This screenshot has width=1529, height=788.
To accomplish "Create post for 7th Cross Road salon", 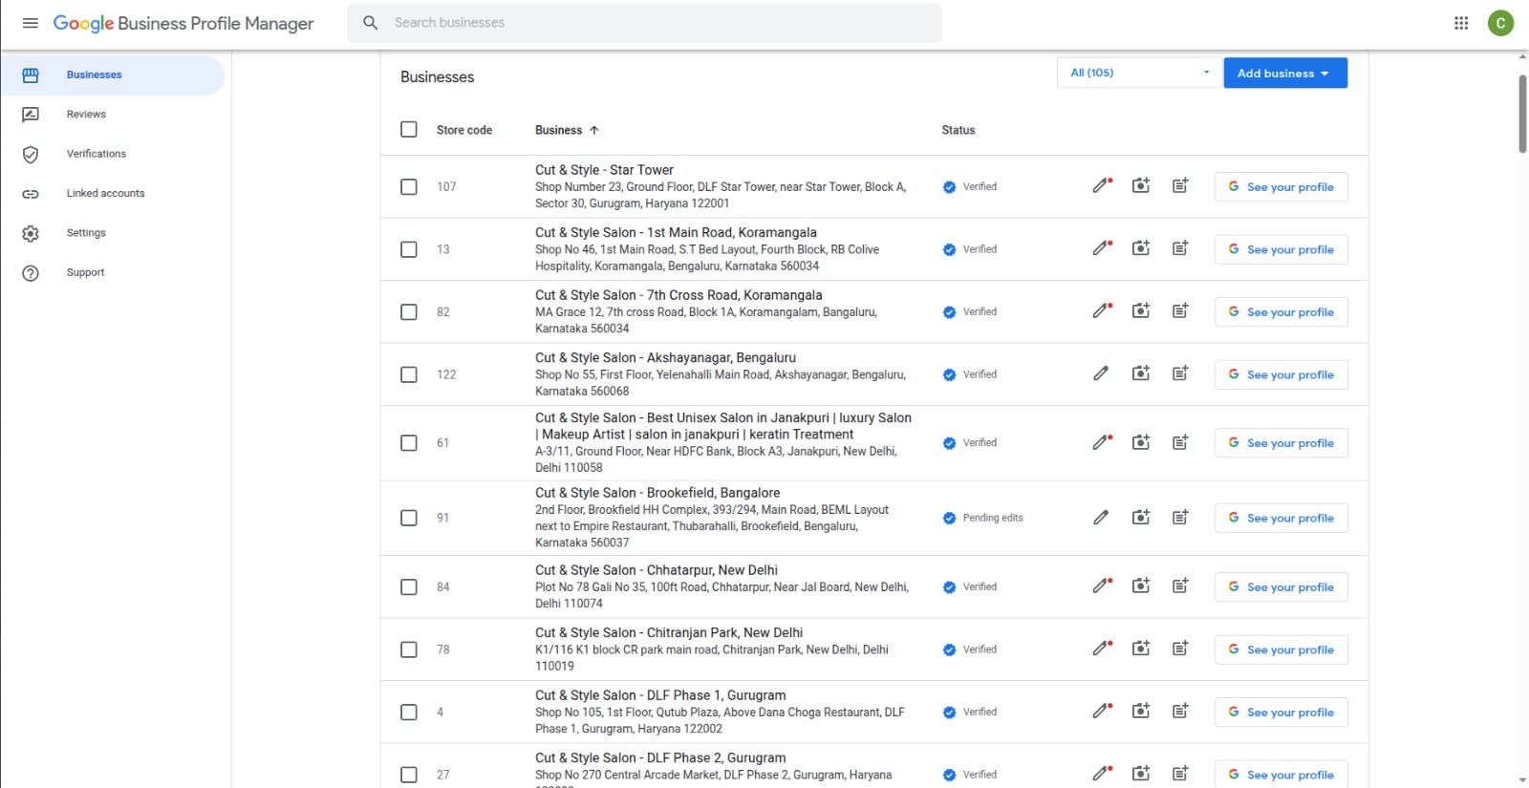I will click(x=1180, y=311).
